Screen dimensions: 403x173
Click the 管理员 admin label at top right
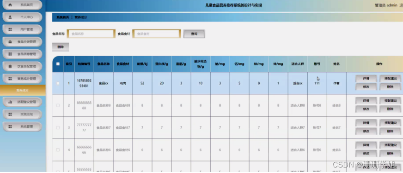(x=386, y=6)
